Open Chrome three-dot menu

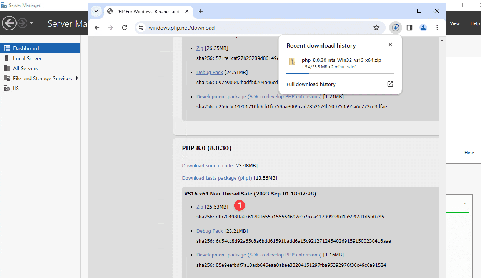click(x=437, y=28)
